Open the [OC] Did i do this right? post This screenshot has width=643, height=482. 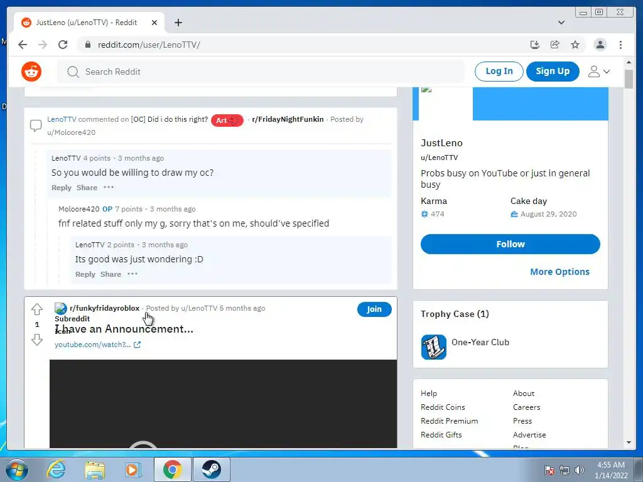(170, 119)
